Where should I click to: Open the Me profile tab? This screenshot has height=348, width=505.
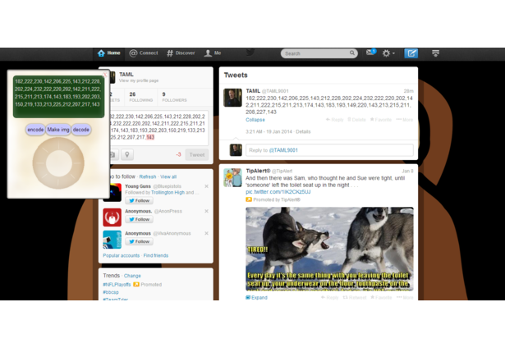coord(213,53)
